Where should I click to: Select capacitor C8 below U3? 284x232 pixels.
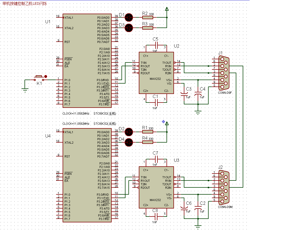click(x=156, y=217)
